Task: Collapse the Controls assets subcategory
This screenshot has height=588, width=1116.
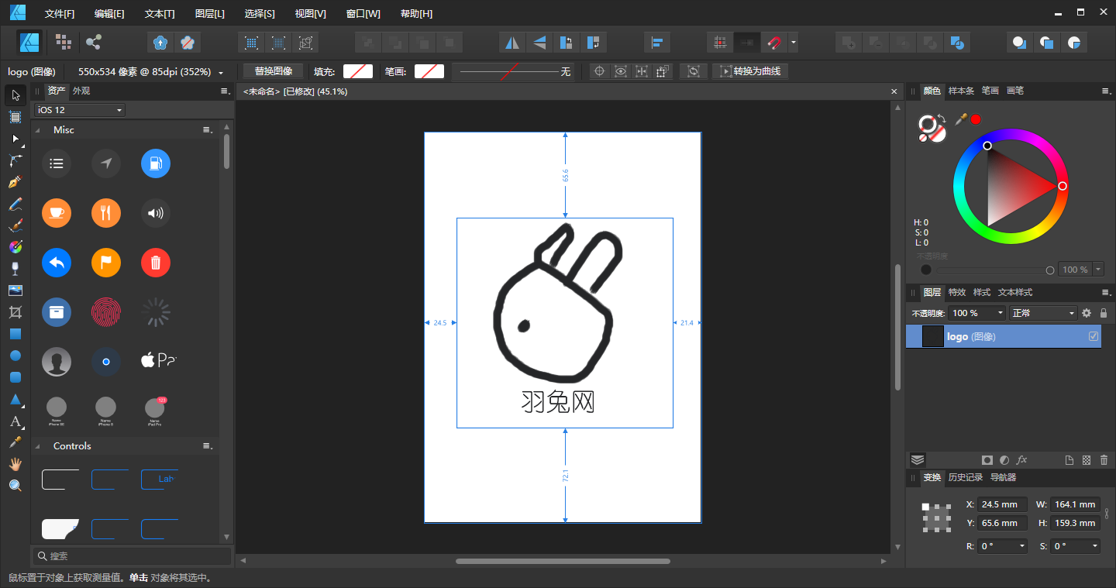Action: coord(38,446)
